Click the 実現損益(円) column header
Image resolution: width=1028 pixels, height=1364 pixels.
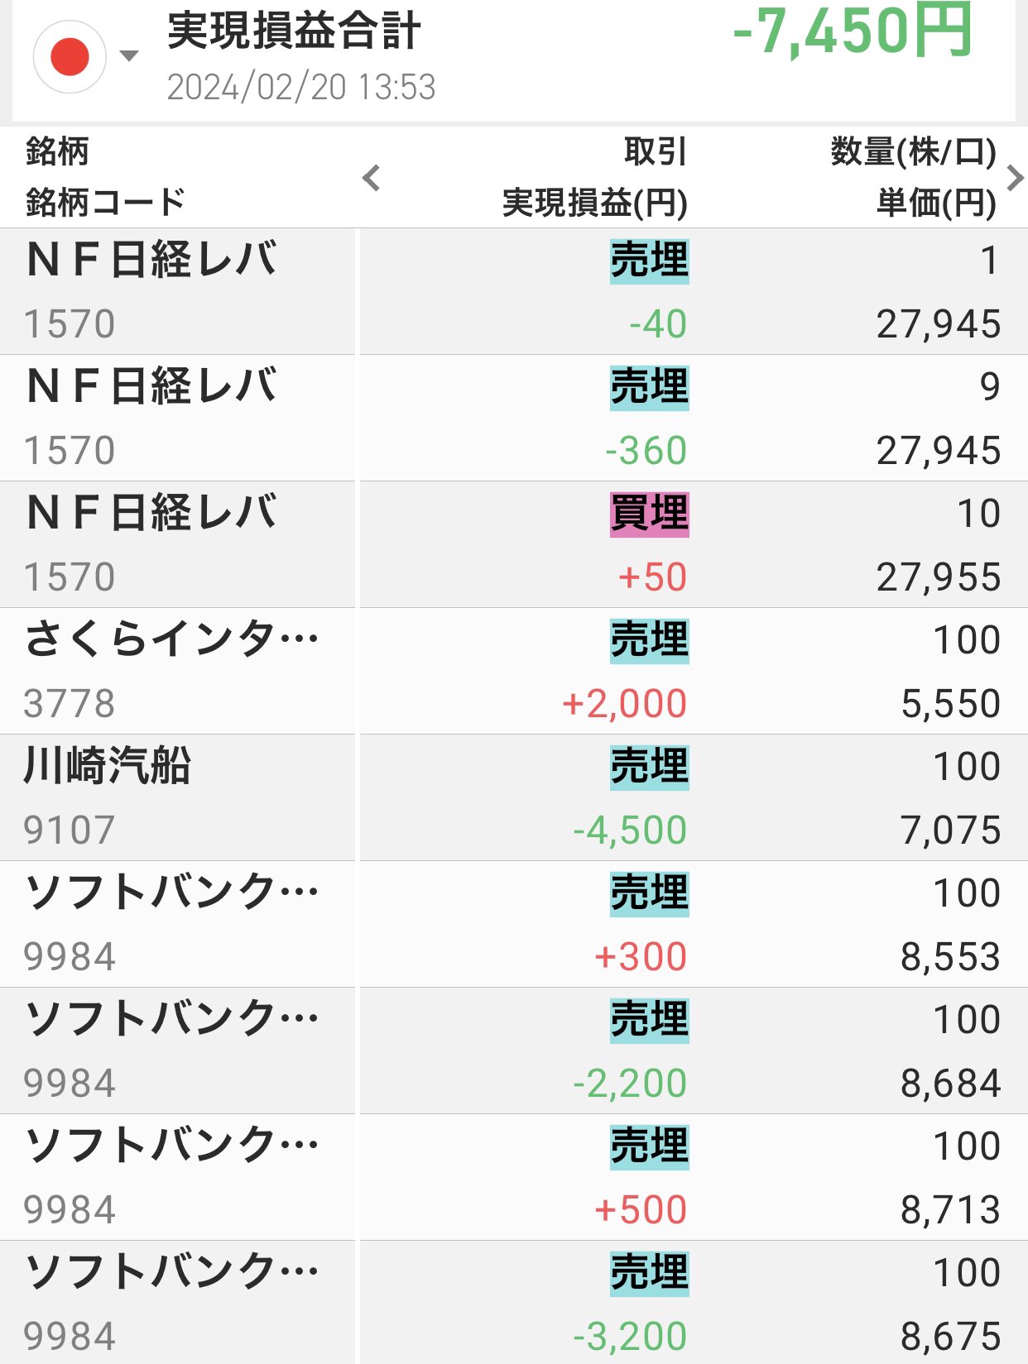[x=594, y=203]
